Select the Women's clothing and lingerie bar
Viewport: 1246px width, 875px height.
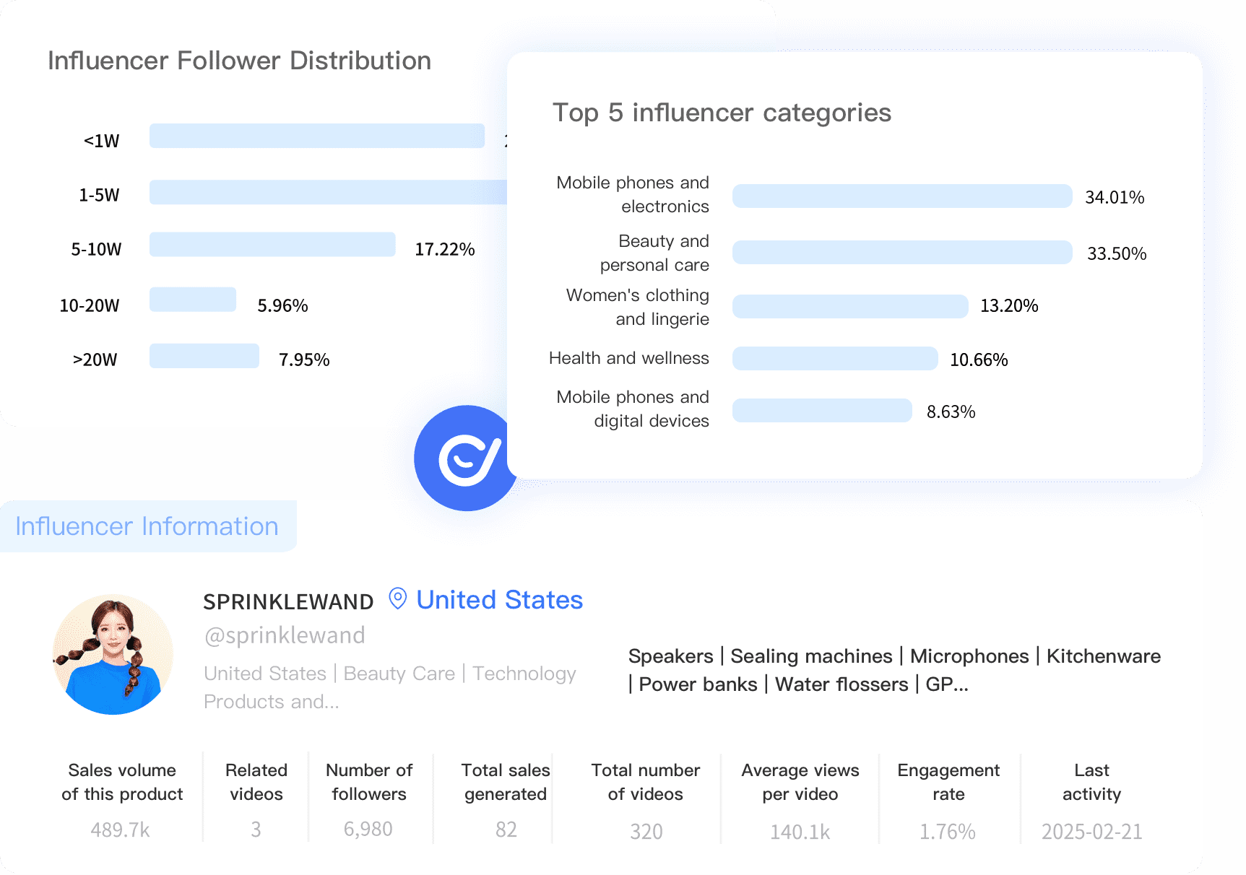(849, 306)
